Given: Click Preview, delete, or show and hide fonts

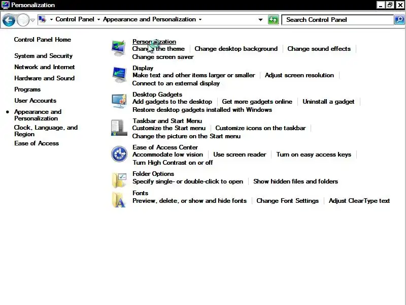Looking at the screenshot, I should 189,201.
